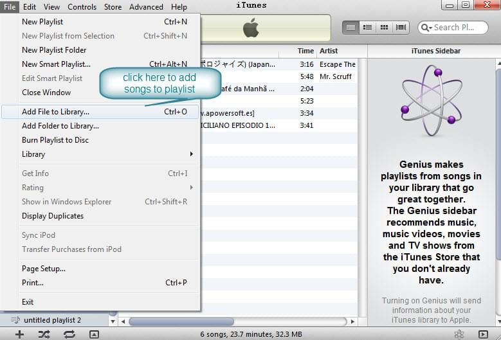Select Add File to Library...
This screenshot has width=501, height=340.
tap(100, 112)
